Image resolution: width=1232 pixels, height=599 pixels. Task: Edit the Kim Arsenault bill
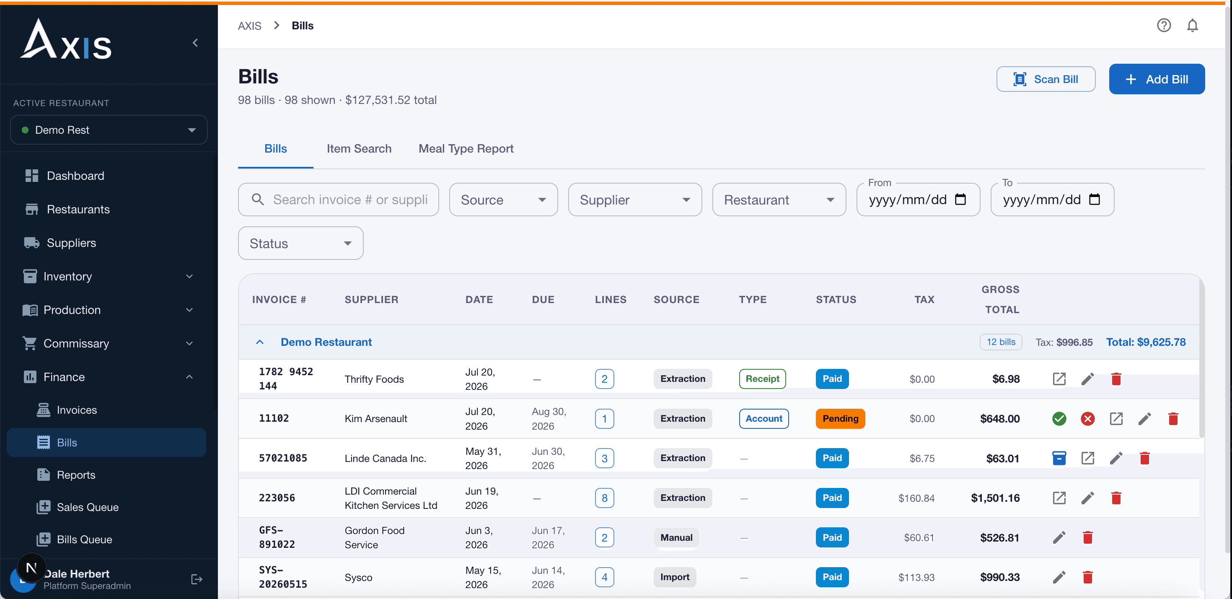(1144, 419)
